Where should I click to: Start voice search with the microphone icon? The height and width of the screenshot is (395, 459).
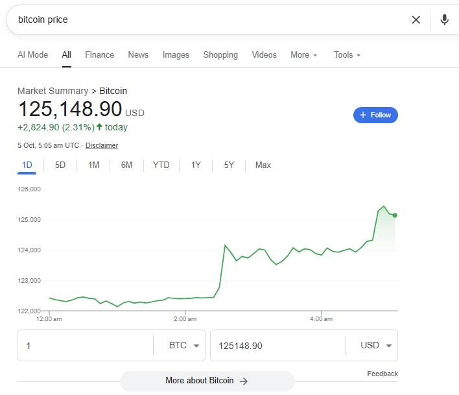pos(444,20)
